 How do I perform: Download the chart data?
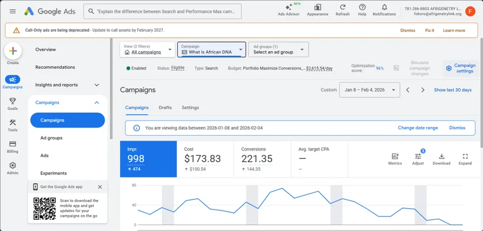pos(441,159)
